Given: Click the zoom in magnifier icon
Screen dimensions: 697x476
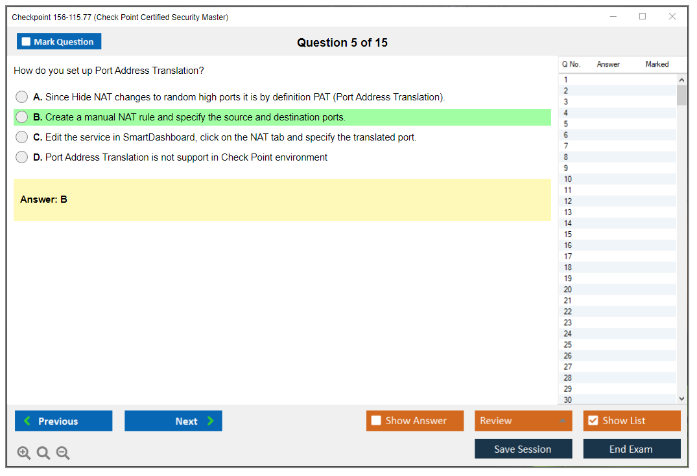Looking at the screenshot, I should pos(24,453).
